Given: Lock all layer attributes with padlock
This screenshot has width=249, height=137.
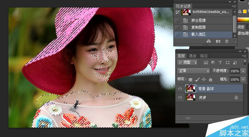Looking at the screenshot, I should tap(210, 79).
